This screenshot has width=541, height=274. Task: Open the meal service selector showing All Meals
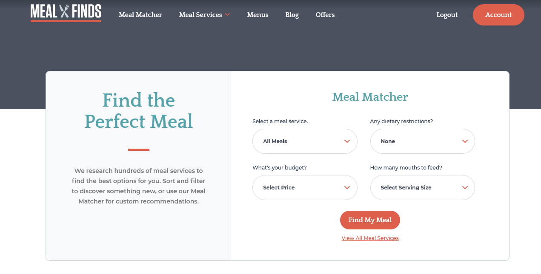click(x=305, y=141)
